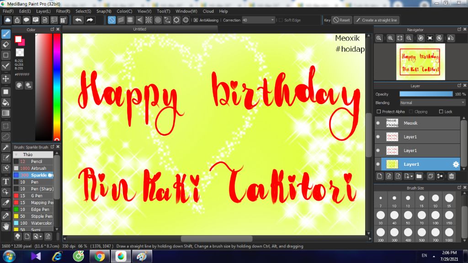The height and width of the screenshot is (263, 468).
Task: Select the Meoxik layer row
Action: click(x=418, y=123)
